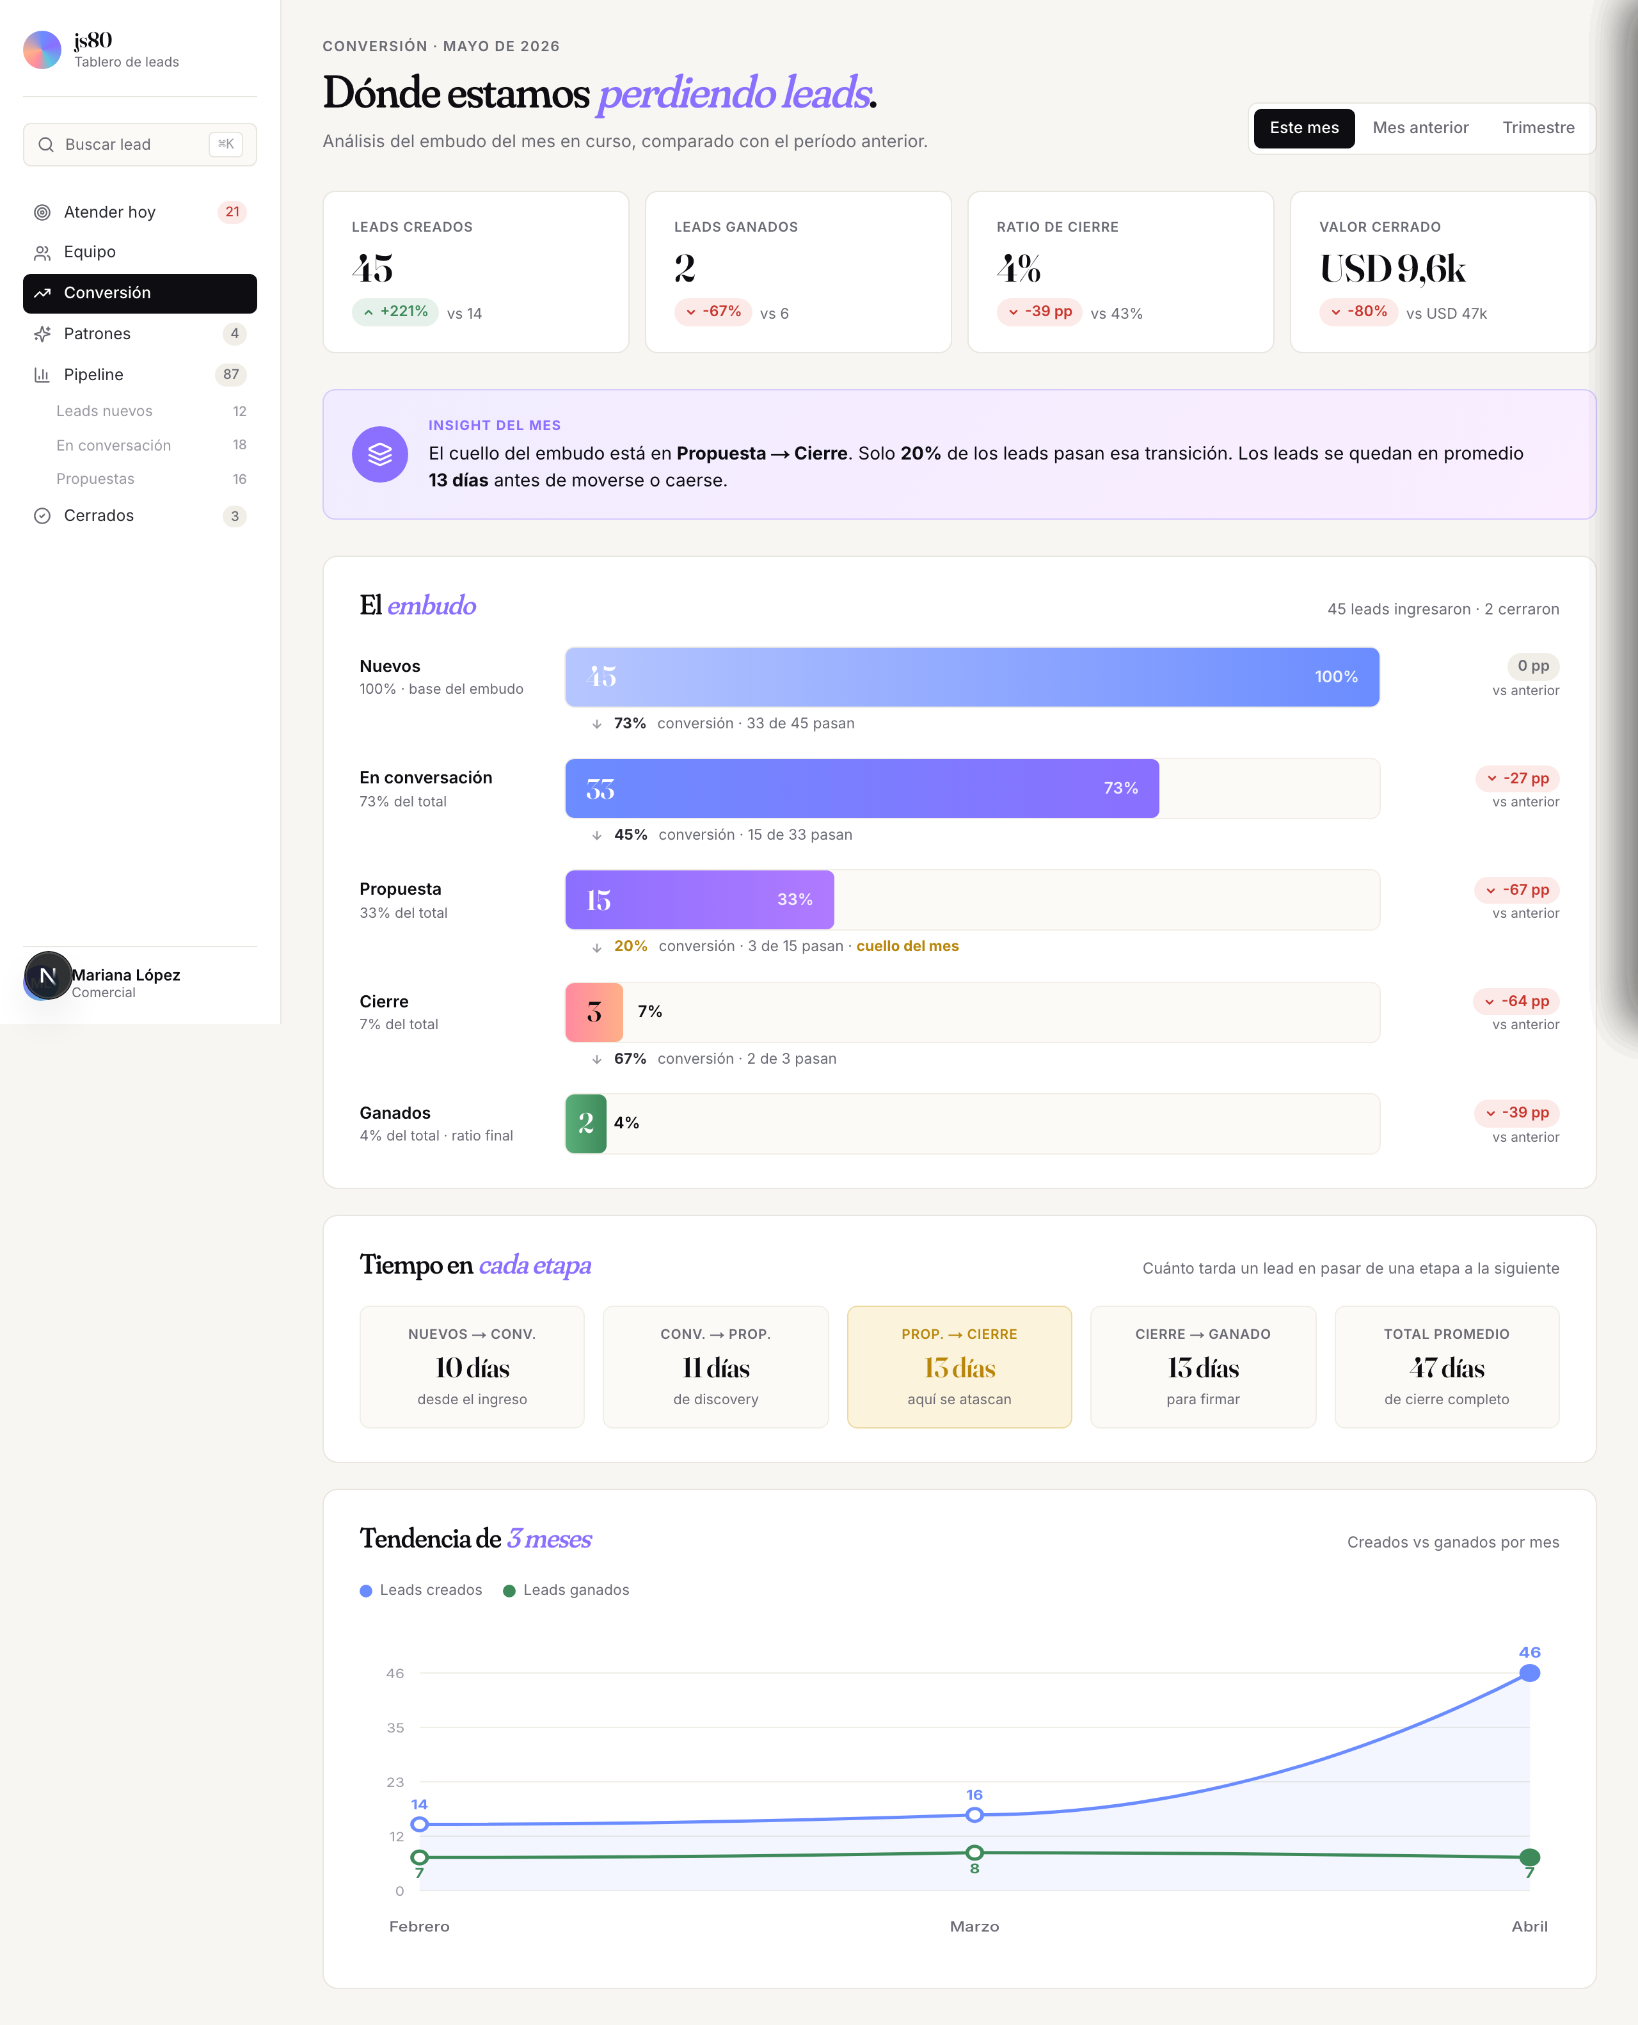Click the -27 pp chevron badge

point(1517,778)
